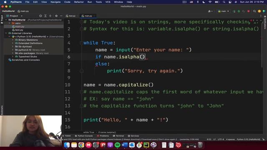Expand Typeshed Stubs node

pos(13,57)
